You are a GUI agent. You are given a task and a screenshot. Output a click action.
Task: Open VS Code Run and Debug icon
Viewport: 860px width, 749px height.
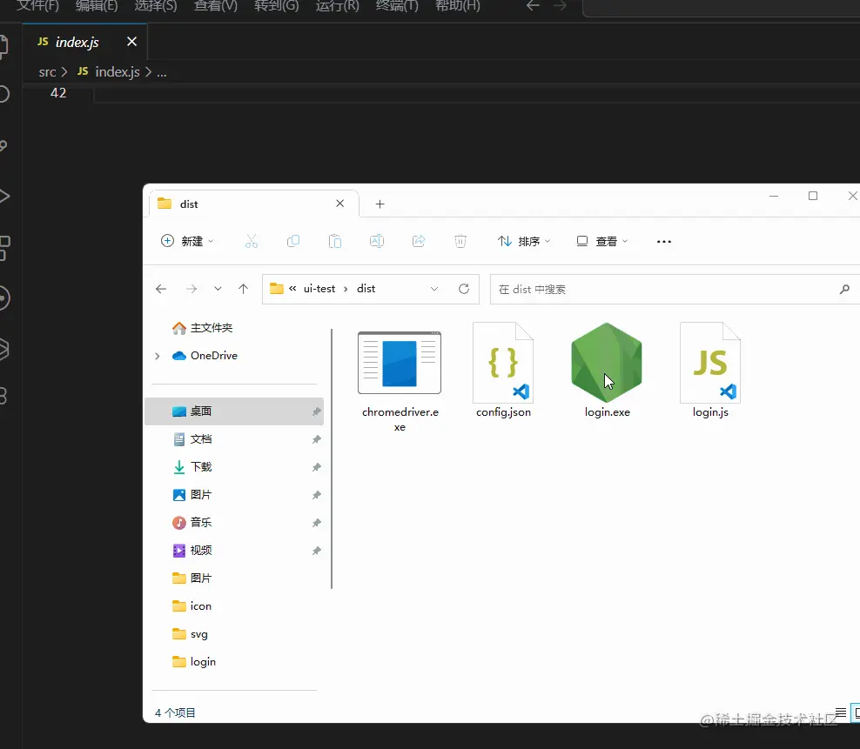pos(3,197)
